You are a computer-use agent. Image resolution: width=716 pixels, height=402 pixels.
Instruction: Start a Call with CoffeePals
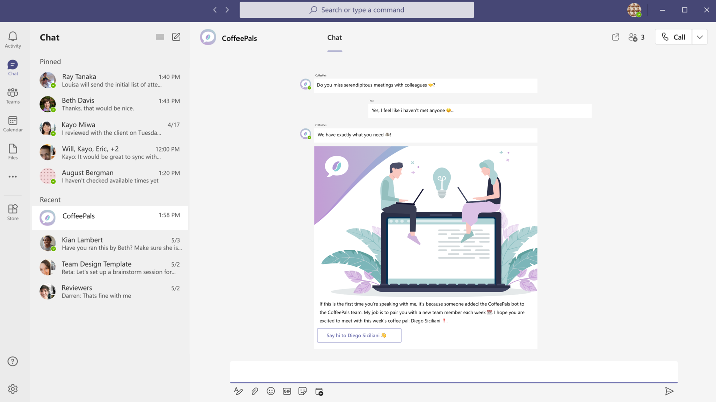point(673,37)
